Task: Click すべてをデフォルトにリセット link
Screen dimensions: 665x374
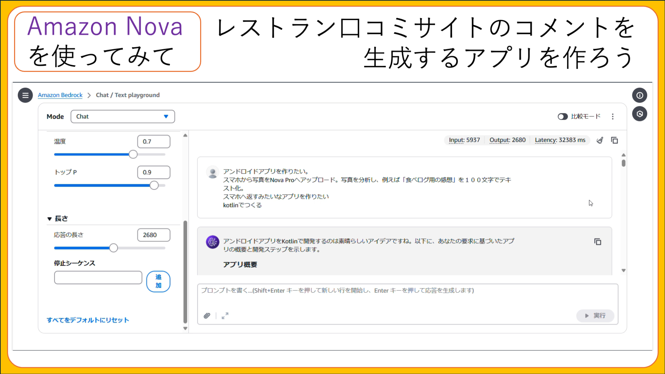Action: (x=88, y=320)
